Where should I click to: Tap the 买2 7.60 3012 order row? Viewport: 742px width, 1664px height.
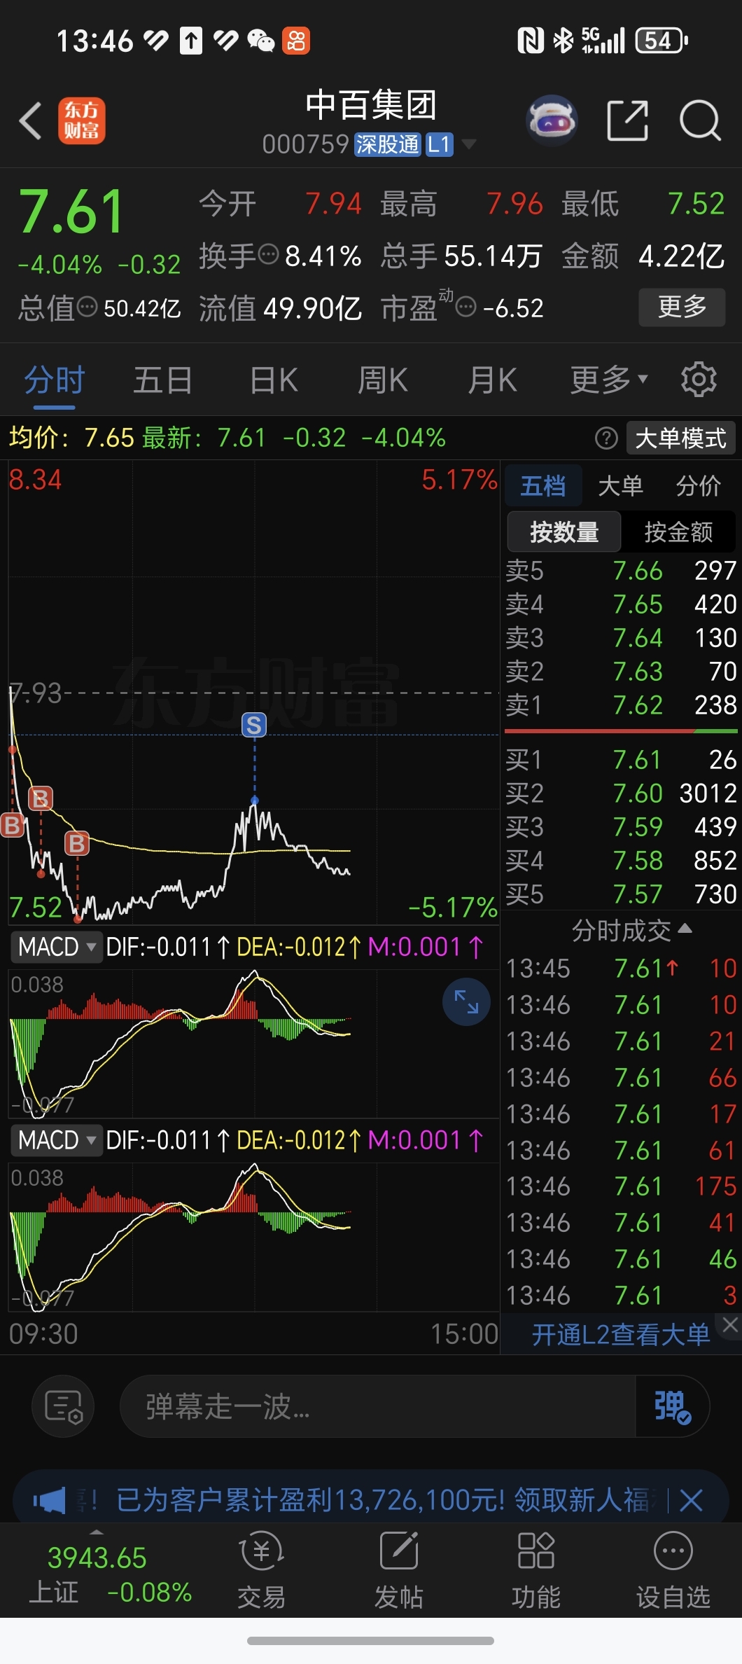click(x=621, y=793)
